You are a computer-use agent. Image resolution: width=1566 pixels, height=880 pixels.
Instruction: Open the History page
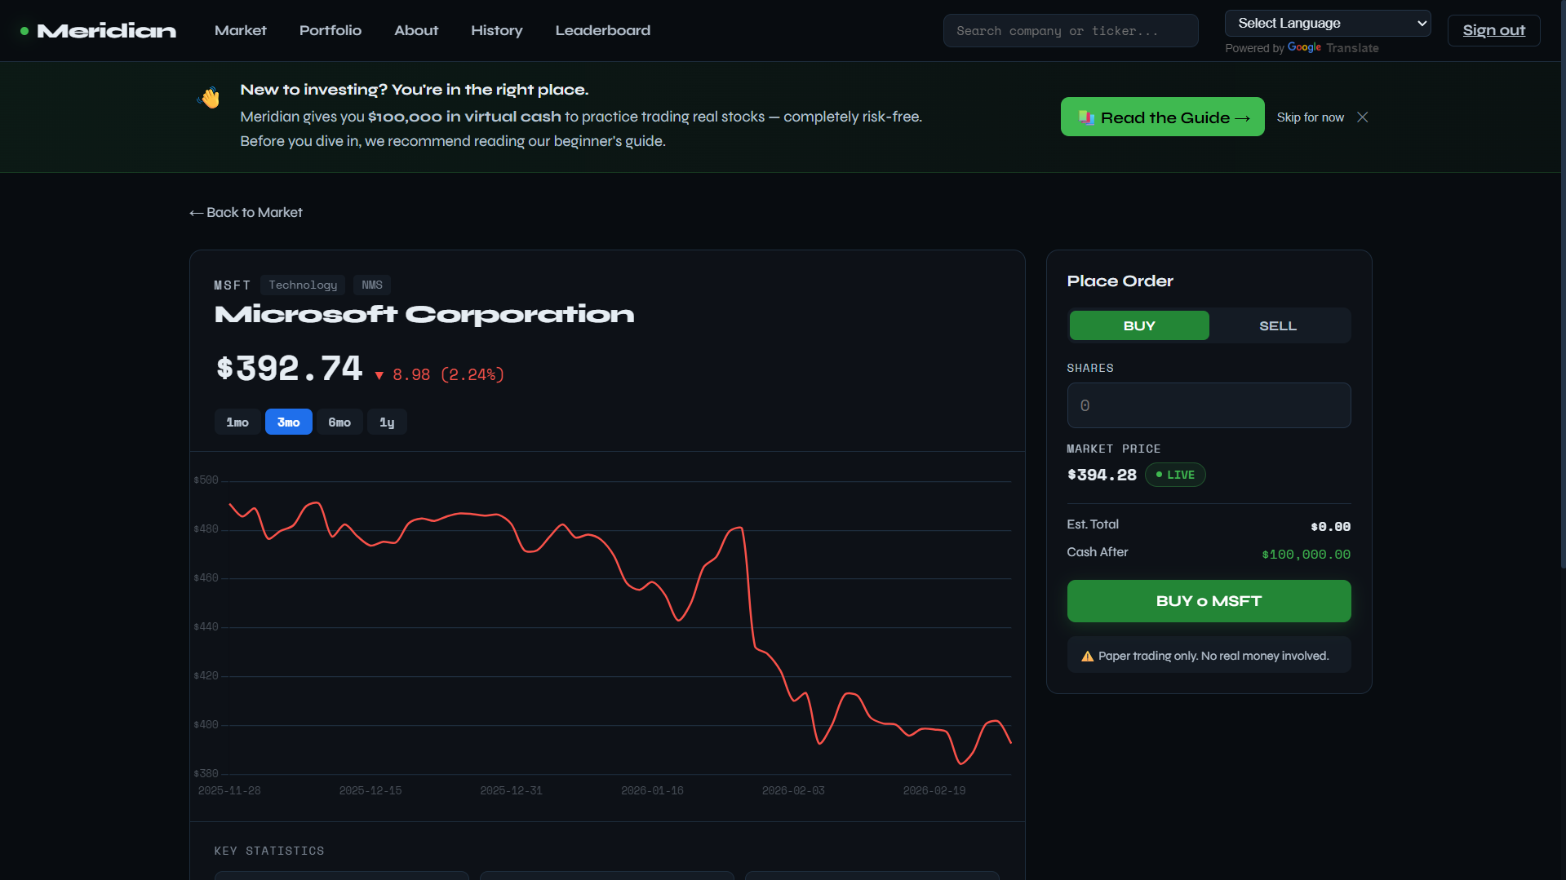pos(497,30)
